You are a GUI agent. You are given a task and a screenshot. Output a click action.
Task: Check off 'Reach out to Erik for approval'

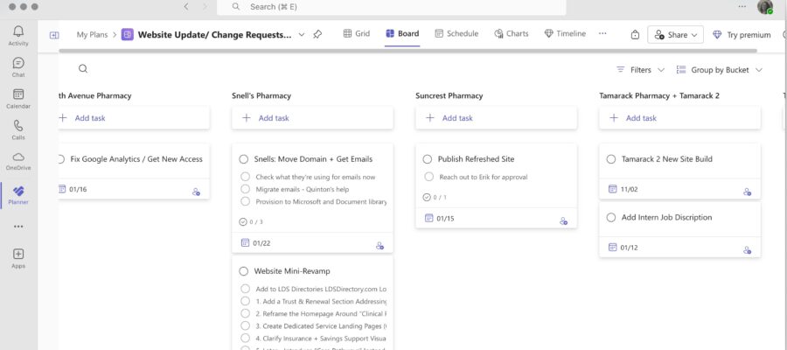click(x=428, y=177)
